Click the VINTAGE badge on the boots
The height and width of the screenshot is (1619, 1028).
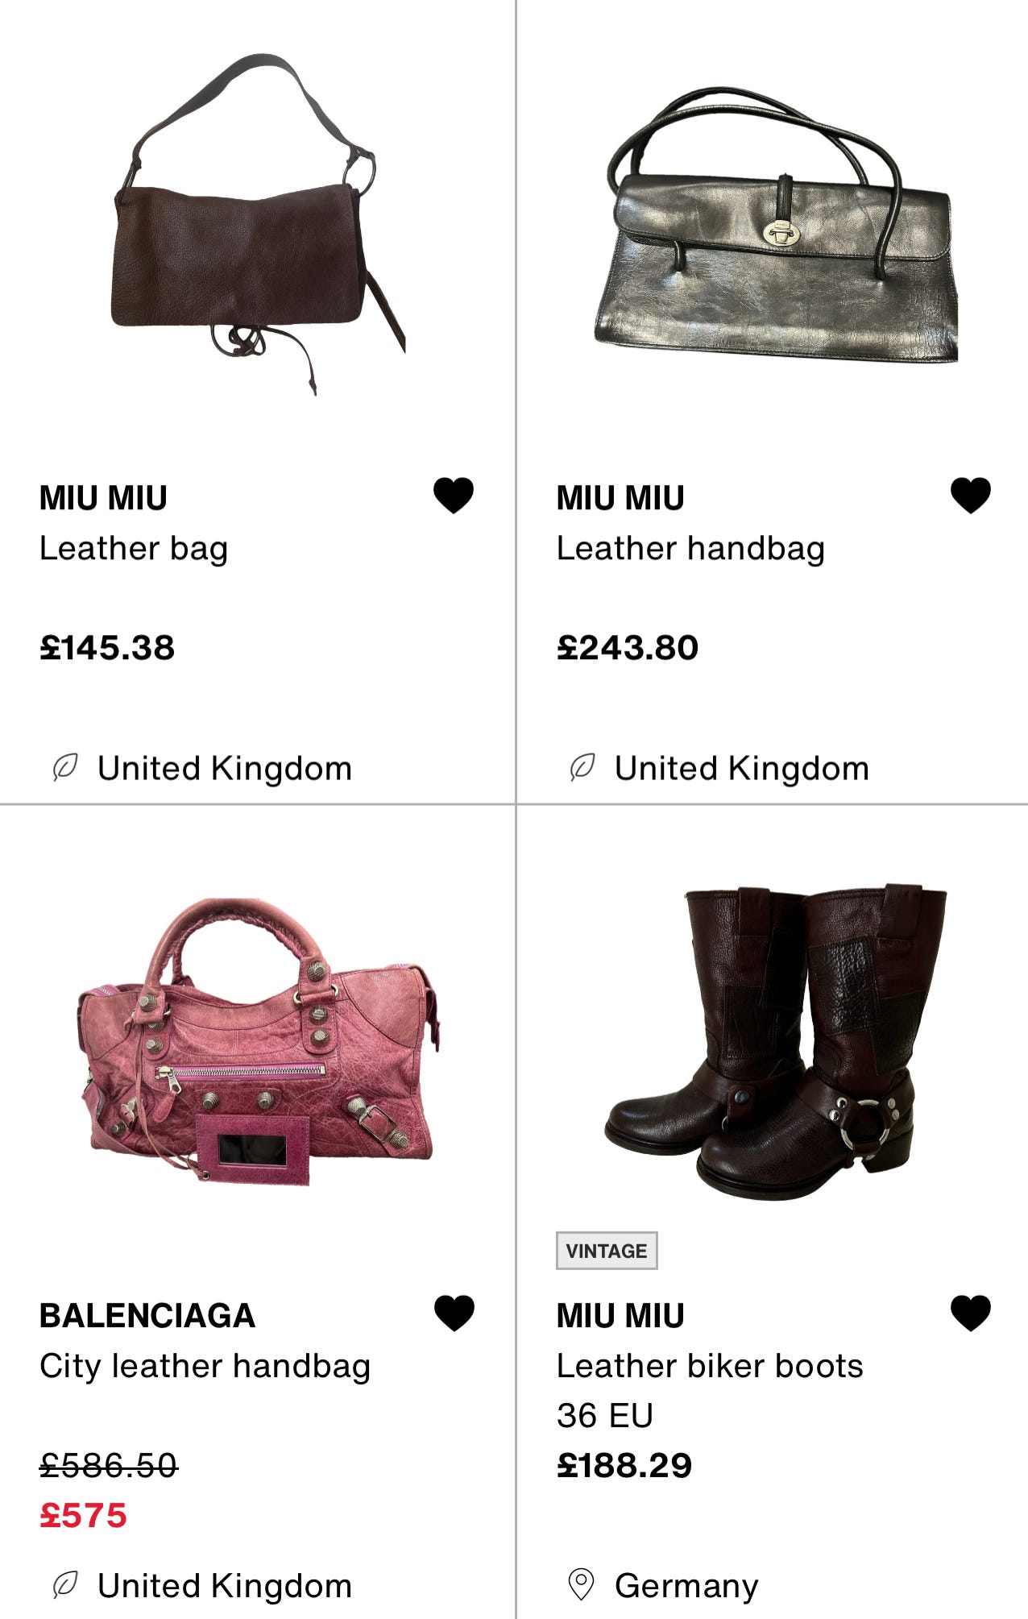point(607,1251)
